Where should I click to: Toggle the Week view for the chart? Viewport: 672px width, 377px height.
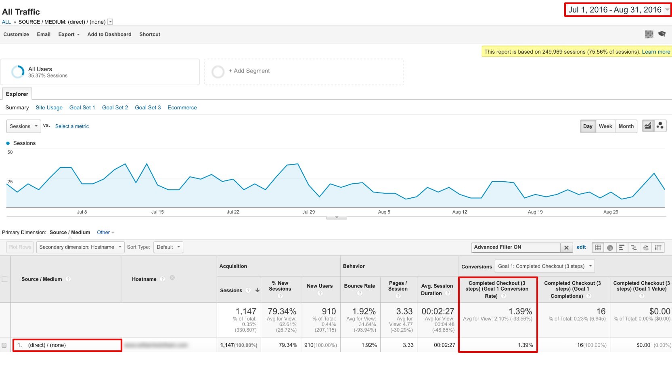(x=605, y=126)
